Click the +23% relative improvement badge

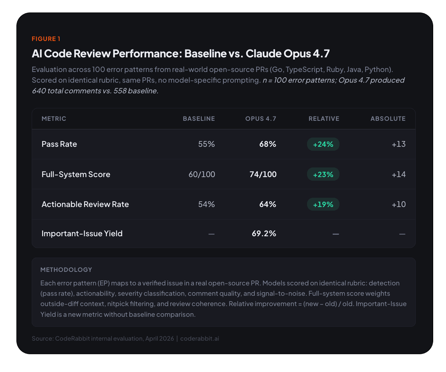[323, 175]
